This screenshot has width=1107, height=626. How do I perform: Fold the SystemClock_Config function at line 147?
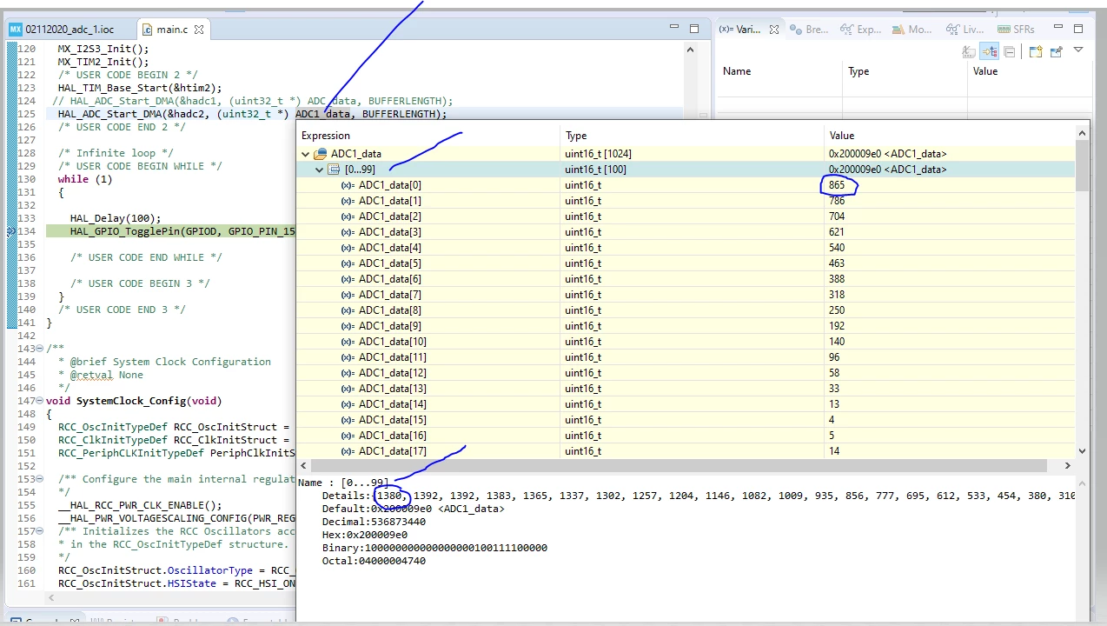[x=41, y=401]
